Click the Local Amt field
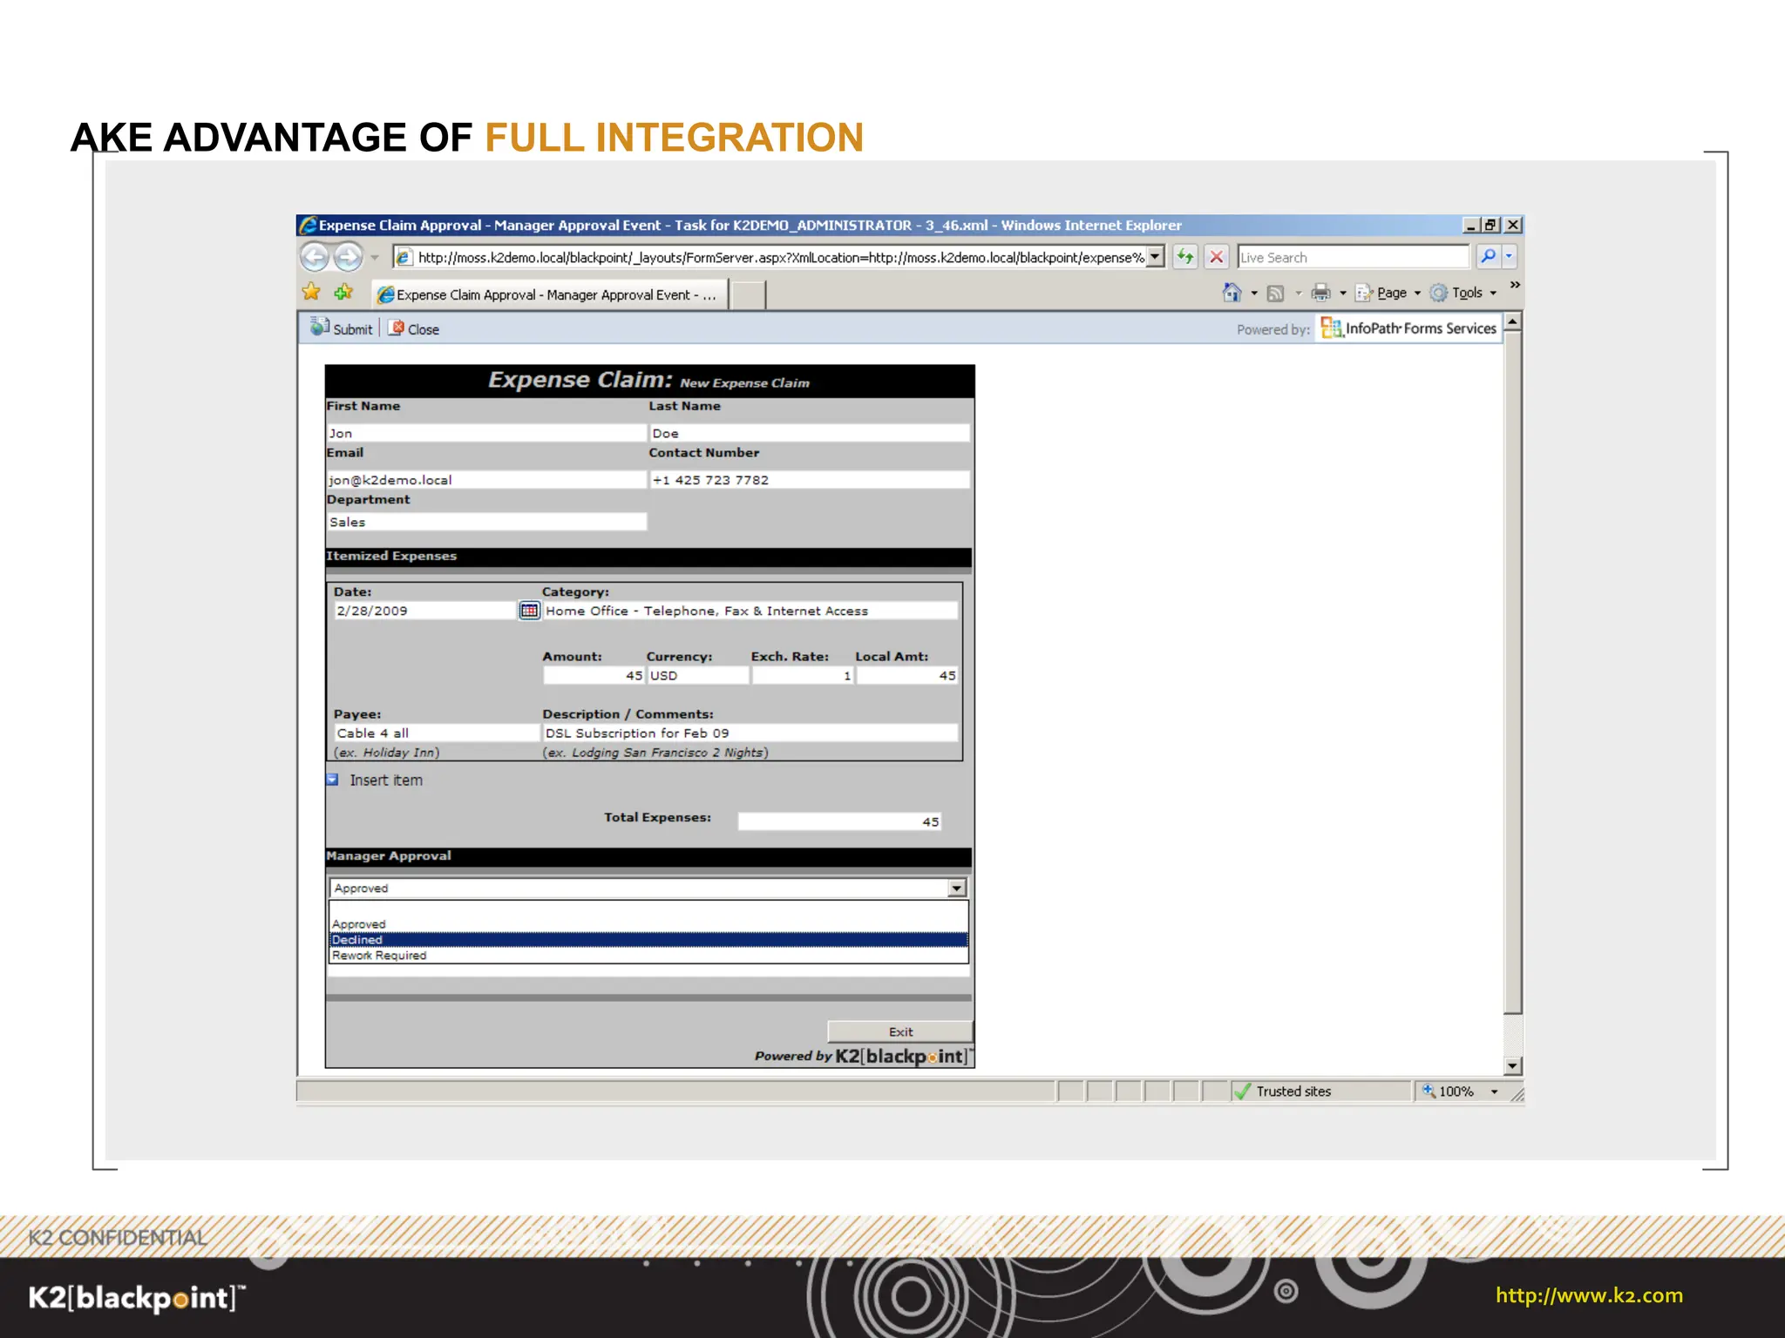Screen dimensions: 1785x1338 tap(907, 675)
